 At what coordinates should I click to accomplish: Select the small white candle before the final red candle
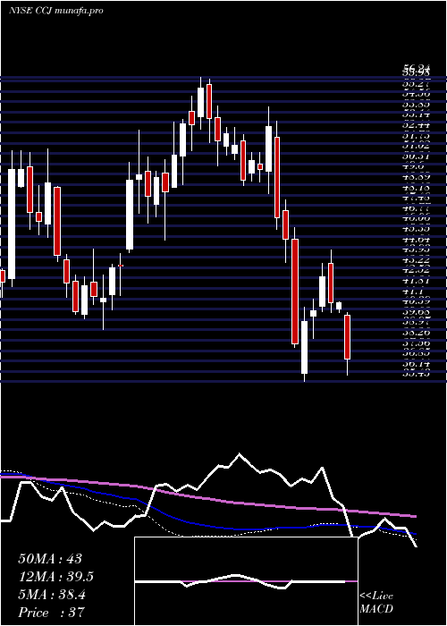pos(339,306)
